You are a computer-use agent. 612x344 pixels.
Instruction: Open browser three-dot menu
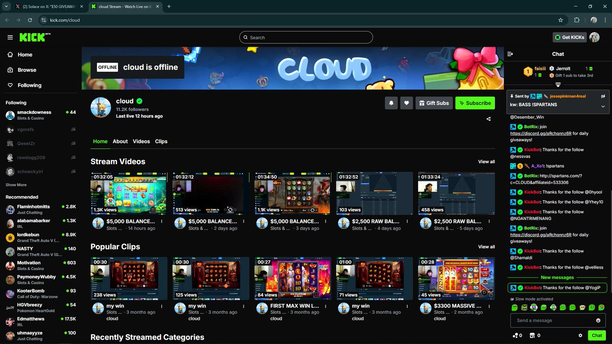click(605, 20)
